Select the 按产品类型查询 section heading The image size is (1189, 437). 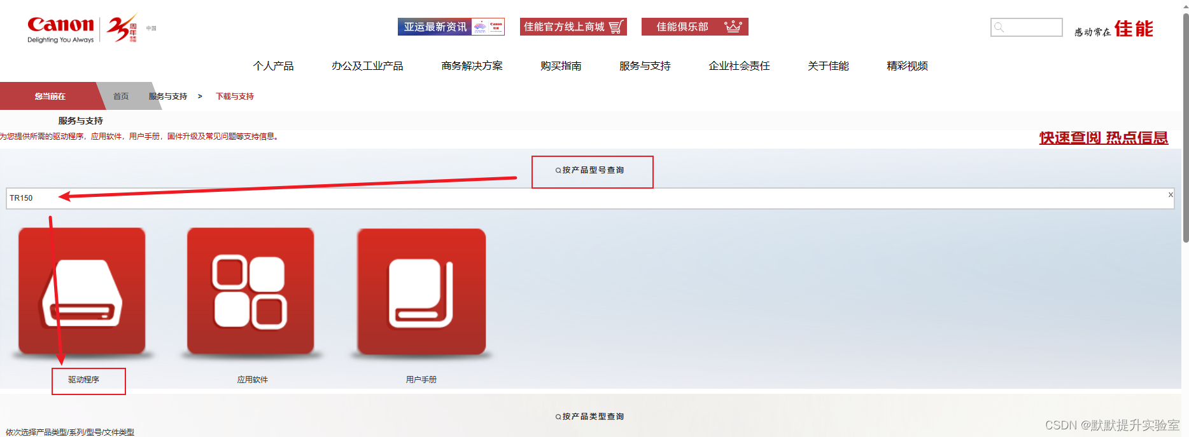(x=590, y=417)
